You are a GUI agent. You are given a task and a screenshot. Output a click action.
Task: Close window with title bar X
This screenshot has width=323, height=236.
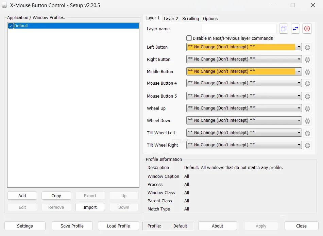point(313,5)
